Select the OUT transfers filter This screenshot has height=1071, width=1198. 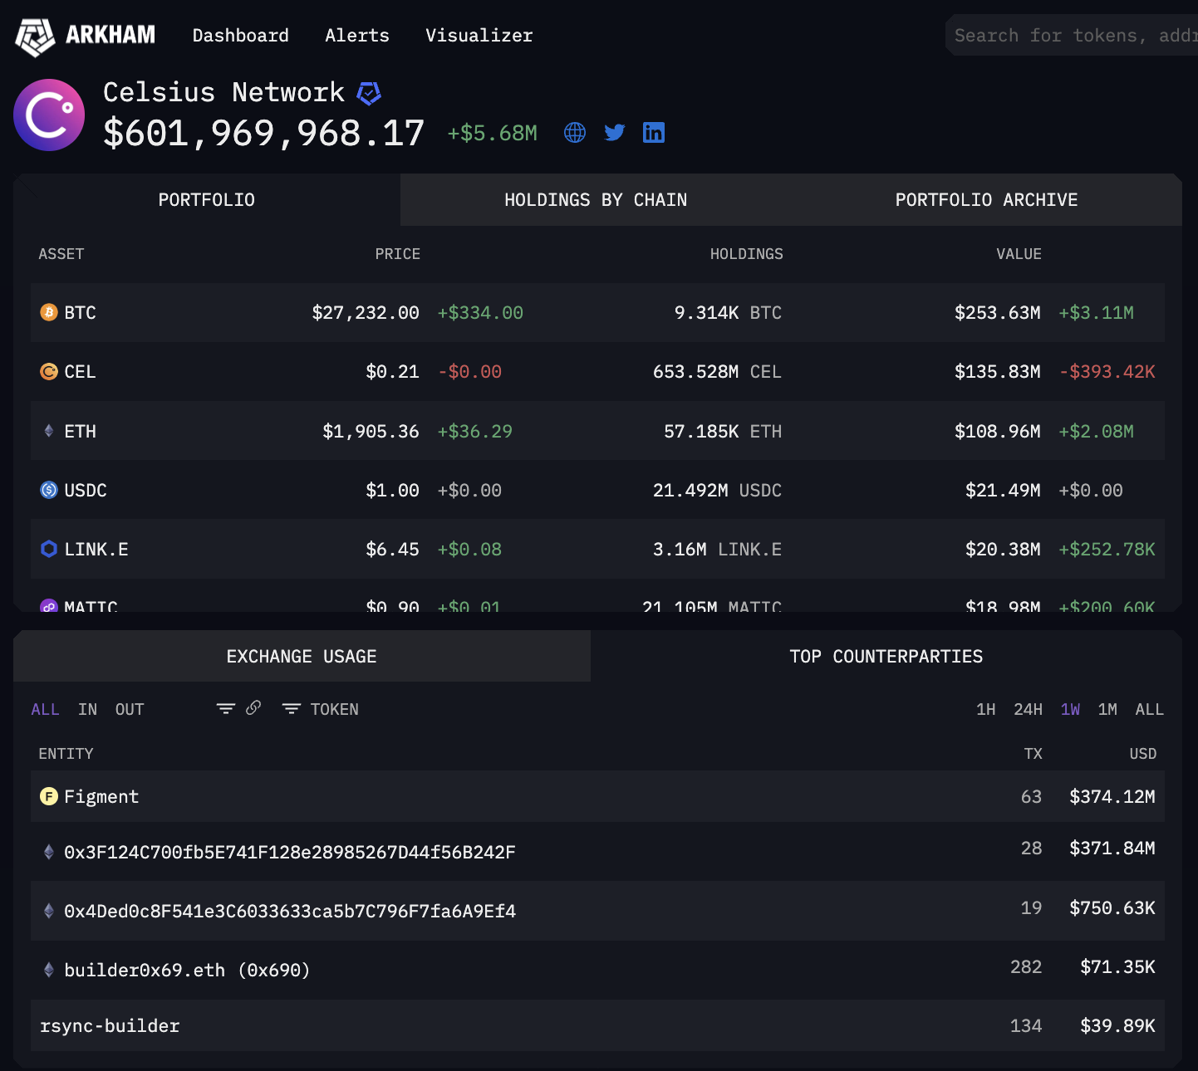point(129,709)
